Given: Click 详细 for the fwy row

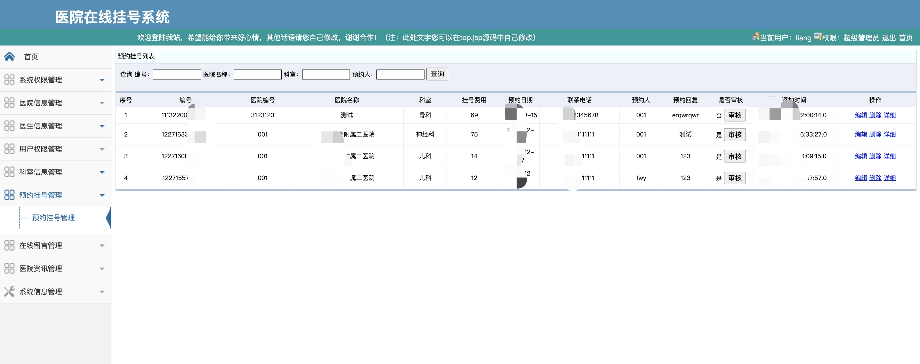Looking at the screenshot, I should pyautogui.click(x=890, y=178).
